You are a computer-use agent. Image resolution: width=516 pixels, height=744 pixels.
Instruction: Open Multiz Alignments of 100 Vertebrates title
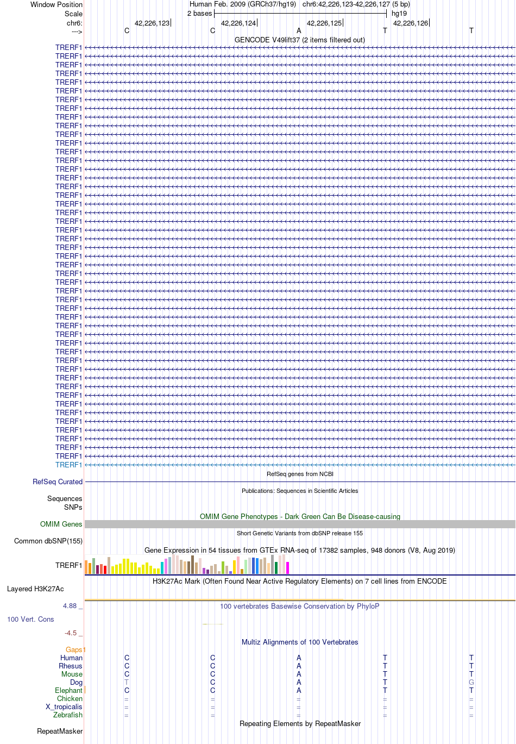coord(300,642)
